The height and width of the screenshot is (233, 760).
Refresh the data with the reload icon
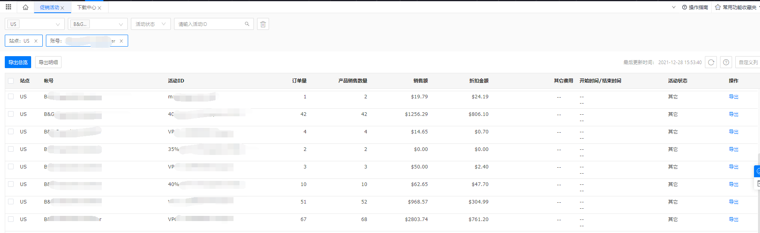pyautogui.click(x=711, y=62)
